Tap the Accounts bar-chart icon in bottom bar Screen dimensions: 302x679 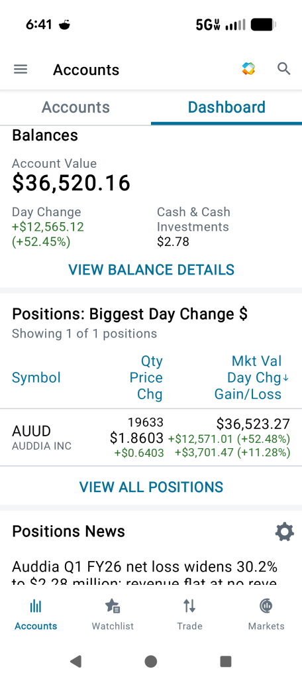[36, 606]
